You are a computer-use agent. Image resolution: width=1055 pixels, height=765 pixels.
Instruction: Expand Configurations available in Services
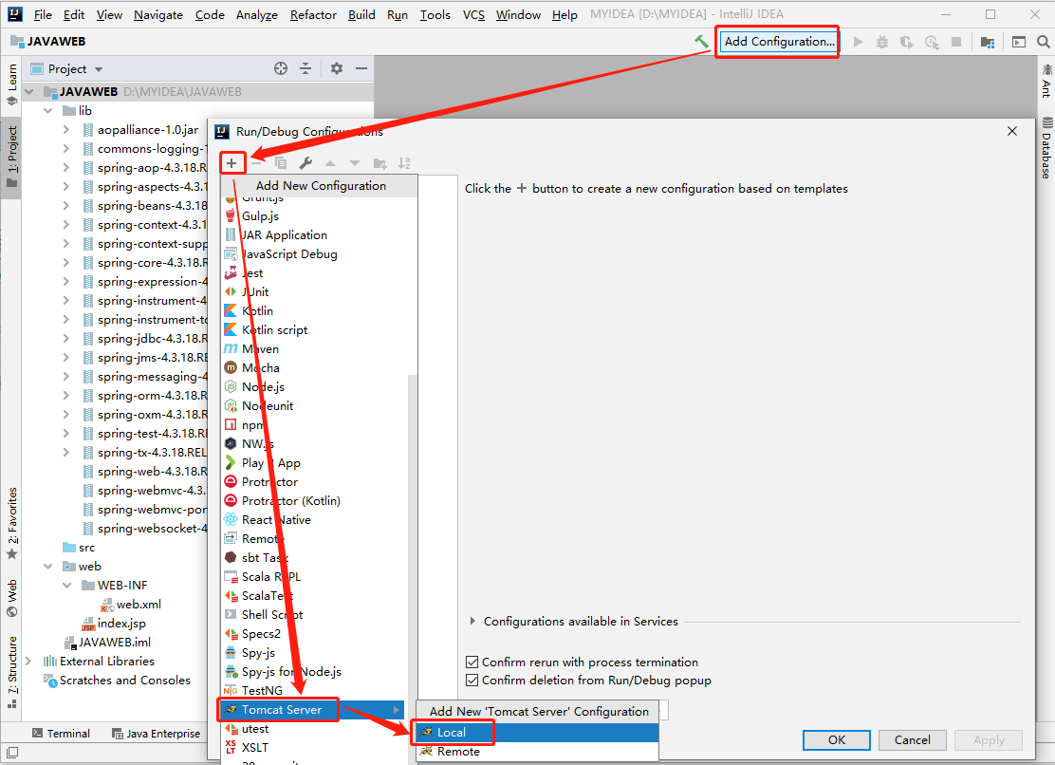472,621
